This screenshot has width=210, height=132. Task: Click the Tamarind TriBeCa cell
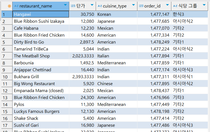click(41, 49)
